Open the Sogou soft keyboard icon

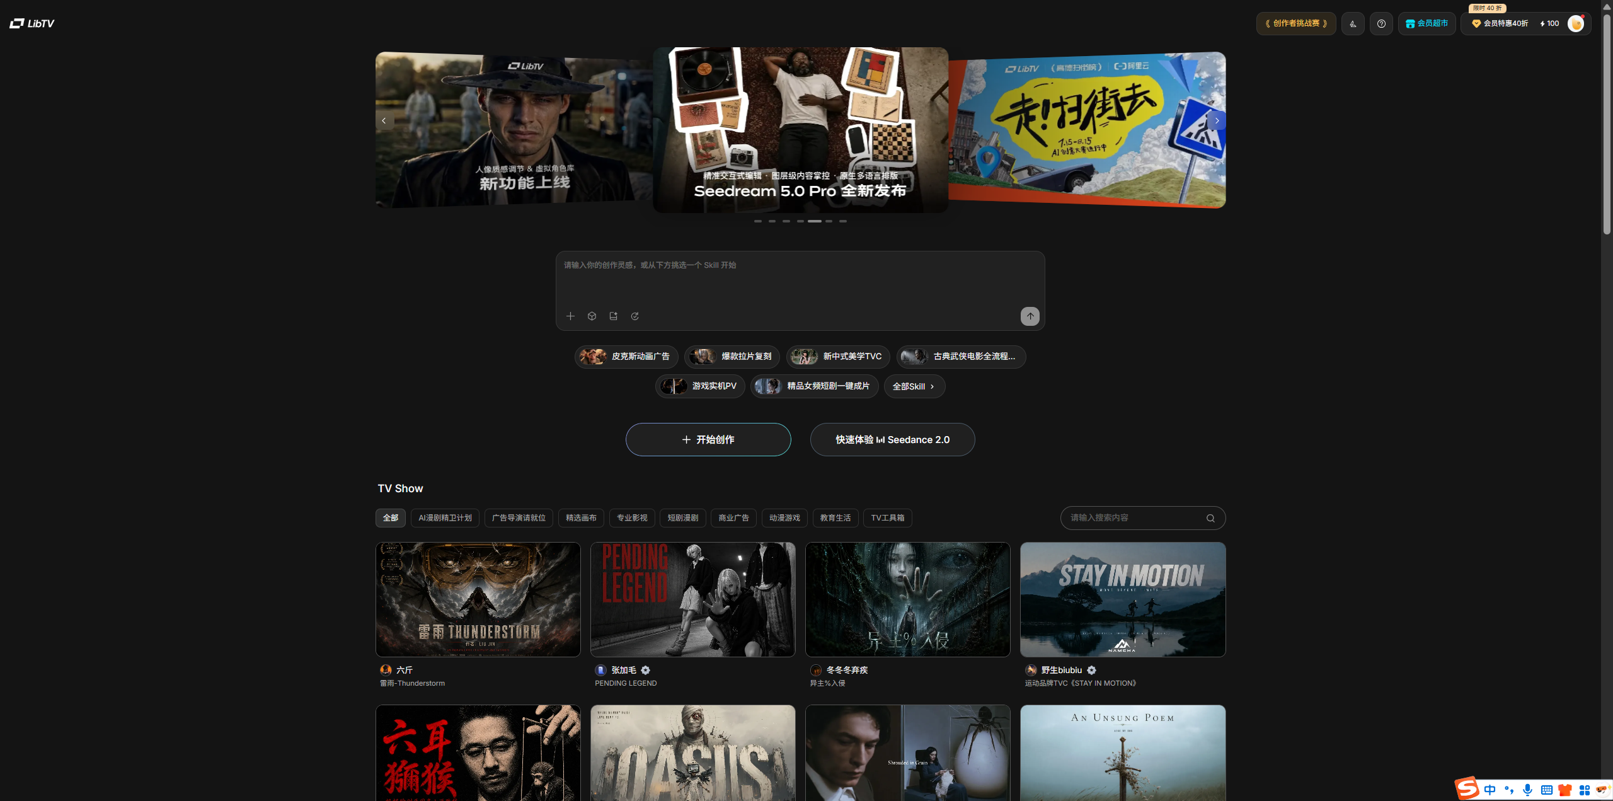(x=1546, y=790)
